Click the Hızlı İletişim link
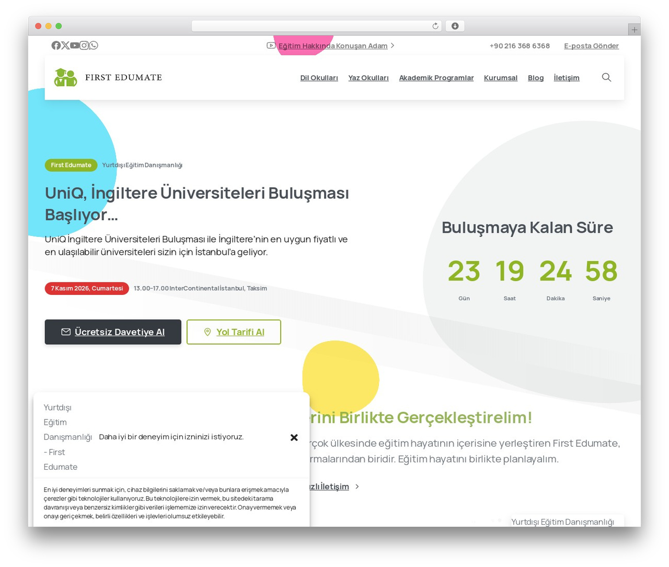Image resolution: width=669 pixels, height=567 pixels. point(329,487)
